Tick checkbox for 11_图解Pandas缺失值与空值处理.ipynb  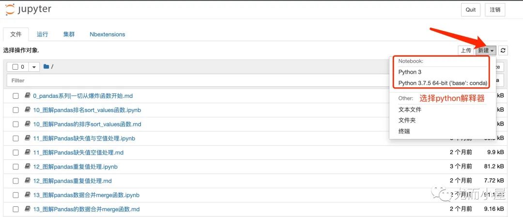pos(15,138)
